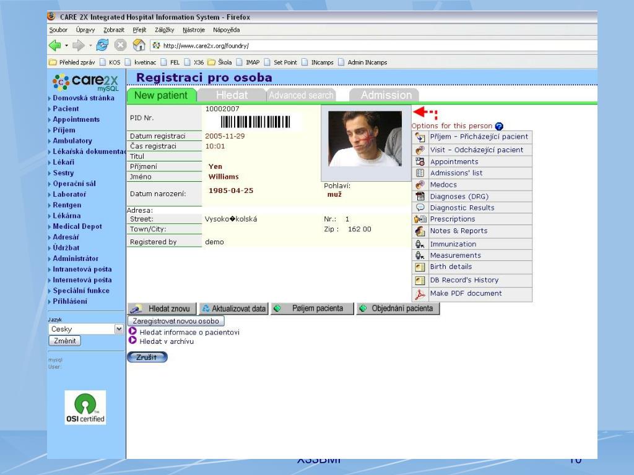The height and width of the screenshot is (475, 634).
Task: Open the forward button history dropdown arrow
Action: pos(90,45)
